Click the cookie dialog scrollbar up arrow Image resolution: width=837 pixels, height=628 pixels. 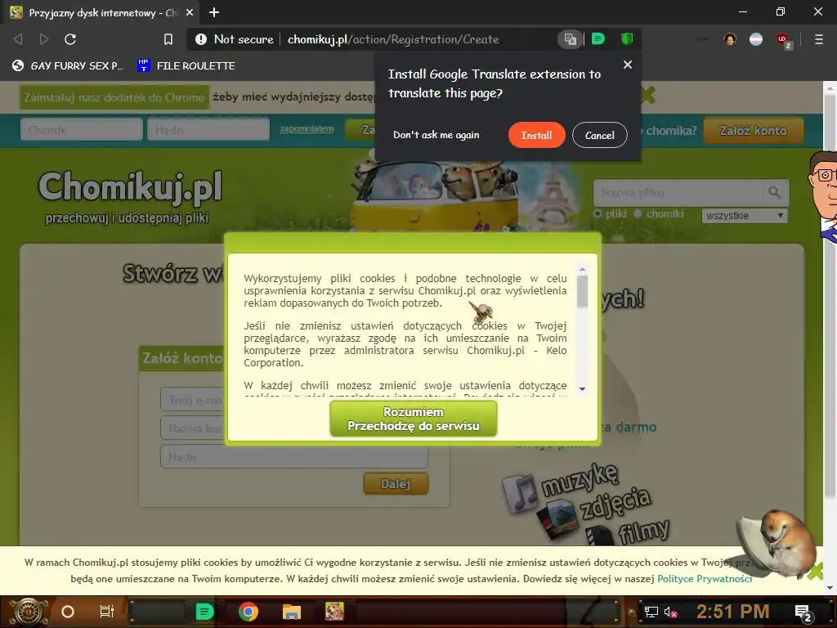pos(582,269)
